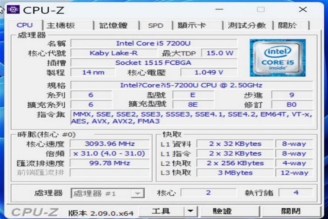Click the L1 資料 size 2 x 32 KBytes
The height and width of the screenshot is (219, 328).
pyautogui.click(x=235, y=144)
